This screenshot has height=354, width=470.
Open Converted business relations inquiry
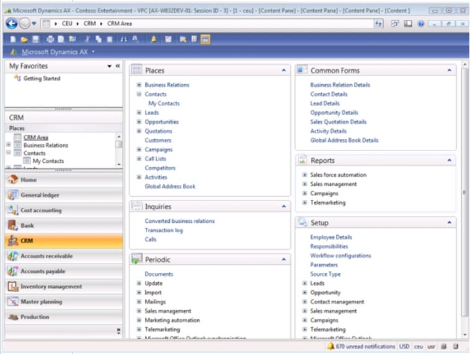pos(180,221)
